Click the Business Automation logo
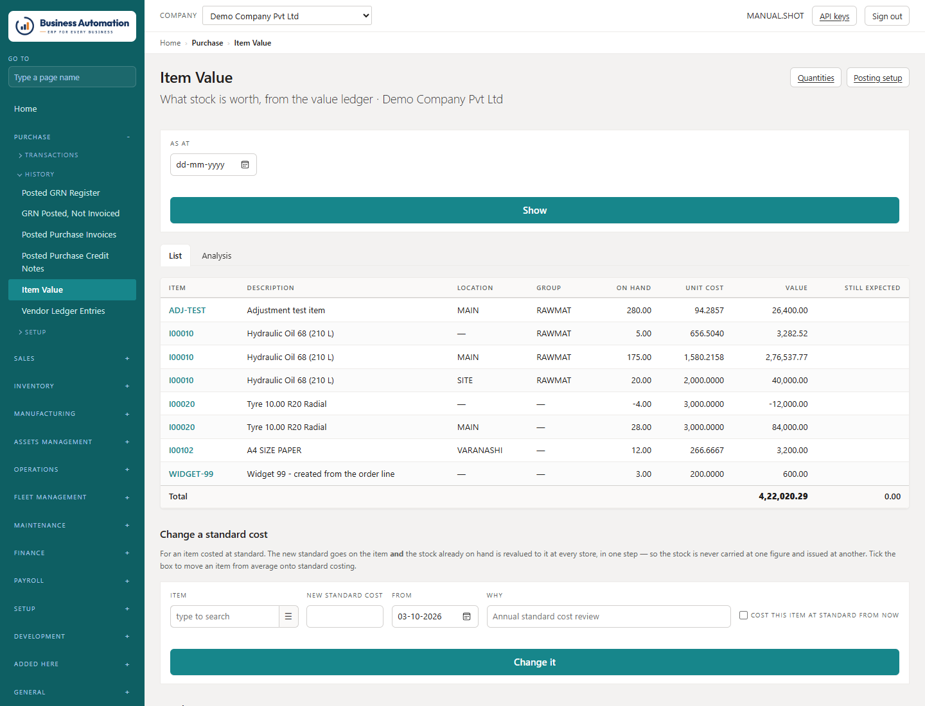 click(72, 26)
